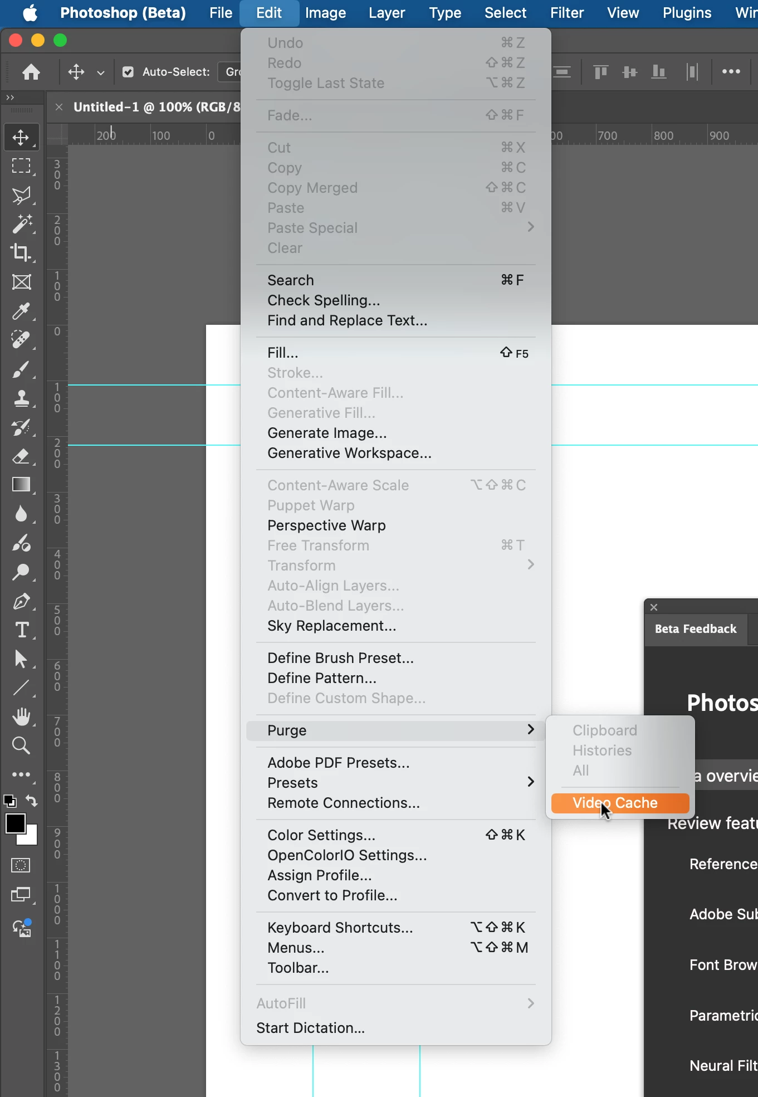Image resolution: width=758 pixels, height=1097 pixels.
Task: Select the Dodge tool
Action: click(x=21, y=572)
